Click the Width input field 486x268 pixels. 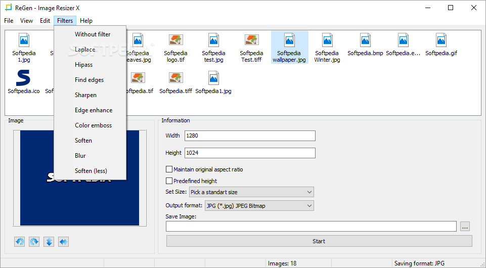click(x=250, y=136)
